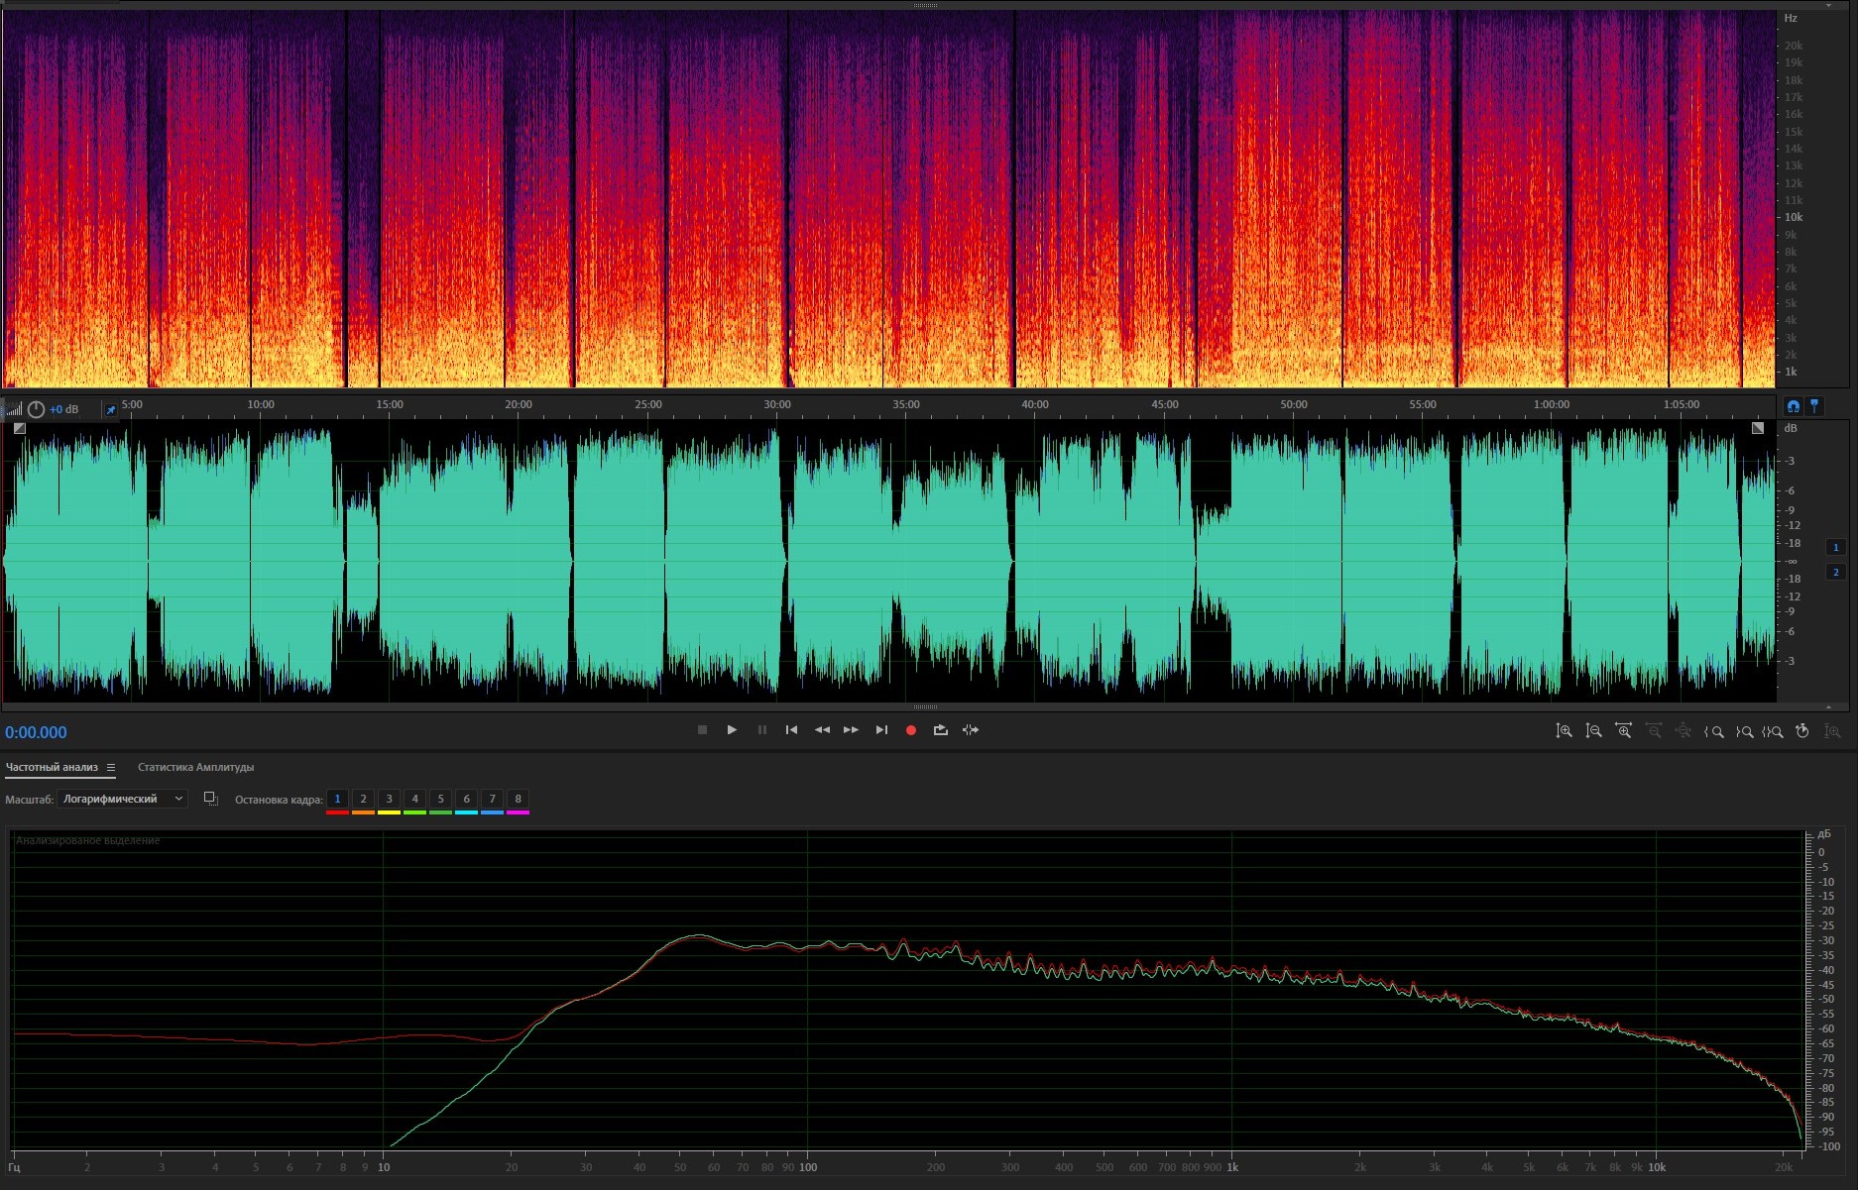The height and width of the screenshot is (1190, 1858).
Task: Open the Частотный анализ panel menu
Action: coord(111,767)
